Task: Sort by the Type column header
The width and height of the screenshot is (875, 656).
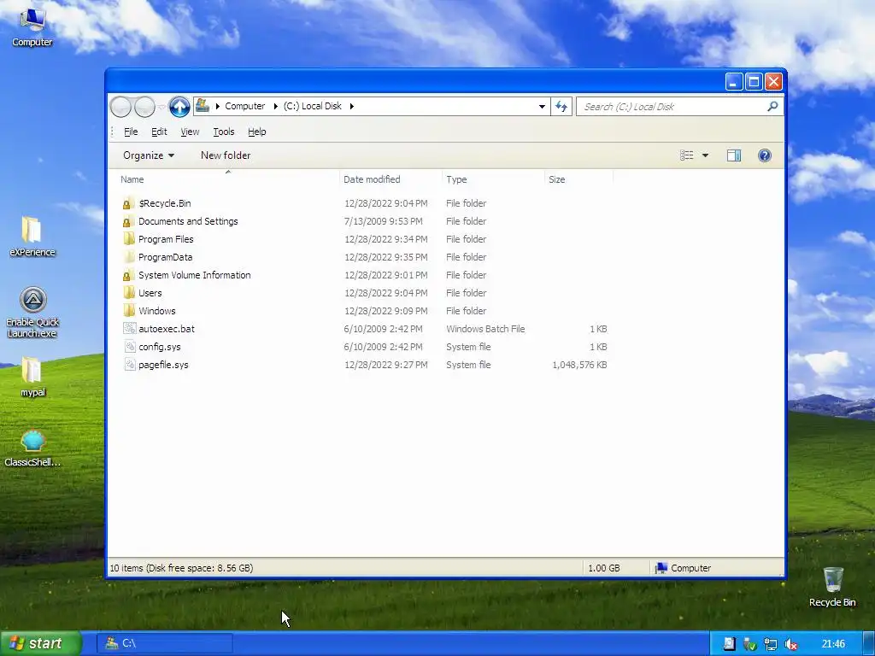Action: 493,179
